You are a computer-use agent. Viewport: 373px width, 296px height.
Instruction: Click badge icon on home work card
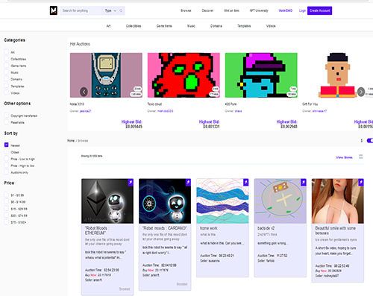[x=245, y=183]
